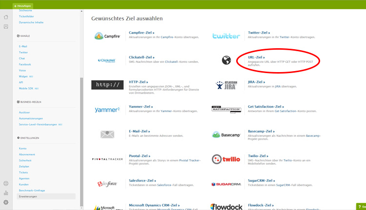Click the Campfire logo icon
This screenshot has height=210, width=366.
click(x=106, y=36)
